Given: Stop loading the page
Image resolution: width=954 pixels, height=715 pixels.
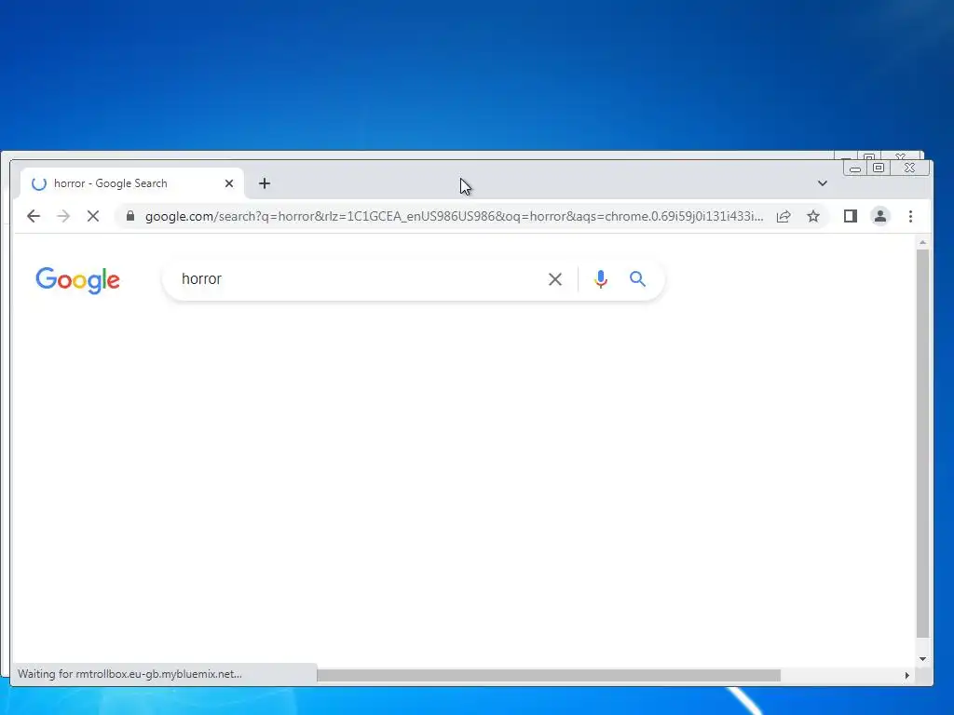Looking at the screenshot, I should [x=93, y=216].
